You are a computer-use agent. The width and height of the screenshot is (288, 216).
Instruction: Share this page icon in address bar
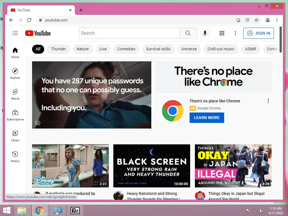247,20
